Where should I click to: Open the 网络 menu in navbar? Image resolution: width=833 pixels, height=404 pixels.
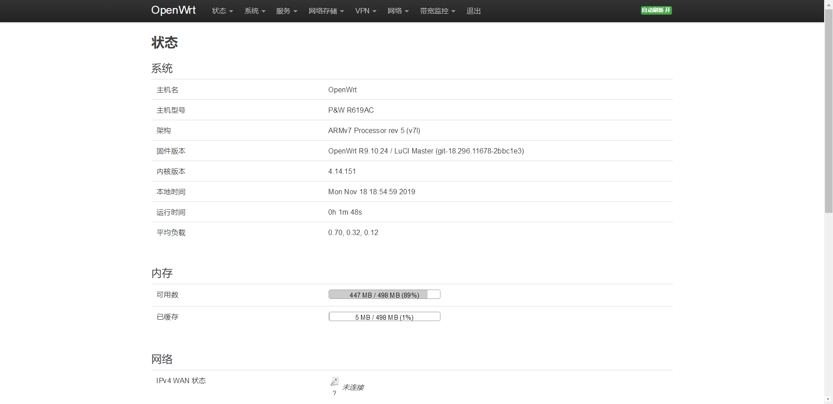[398, 11]
